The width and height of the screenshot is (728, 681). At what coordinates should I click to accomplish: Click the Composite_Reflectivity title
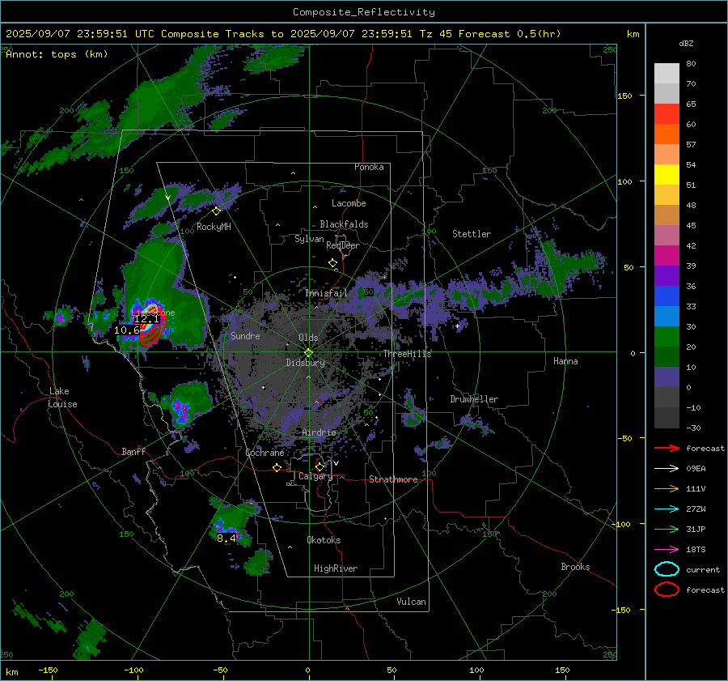point(364,12)
